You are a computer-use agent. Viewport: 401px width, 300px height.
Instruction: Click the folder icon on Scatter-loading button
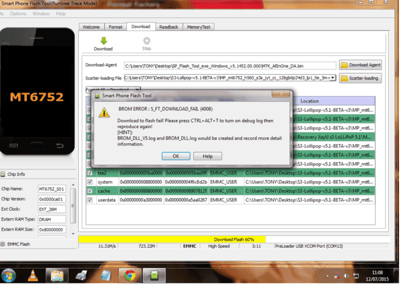344,78
